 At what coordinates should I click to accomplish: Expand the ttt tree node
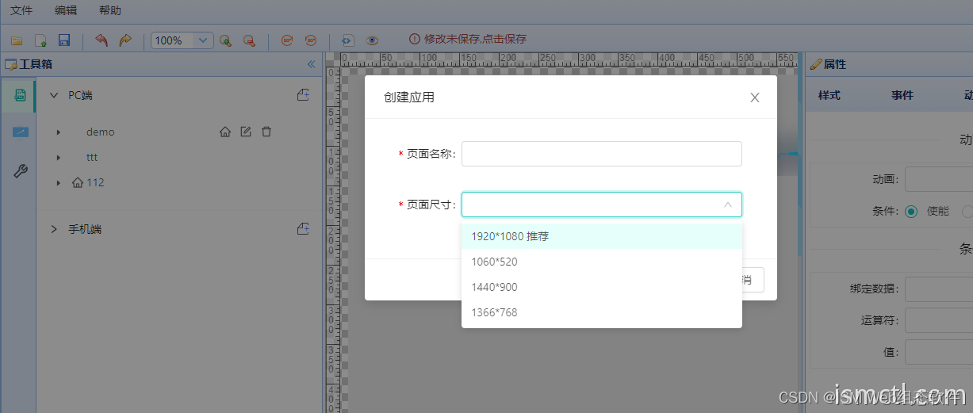point(59,158)
